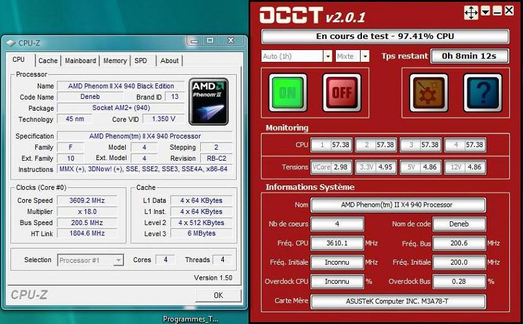This screenshot has width=523, height=324.
Task: Click the AMD Phenom II logo in CPU-Z
Action: [x=209, y=101]
